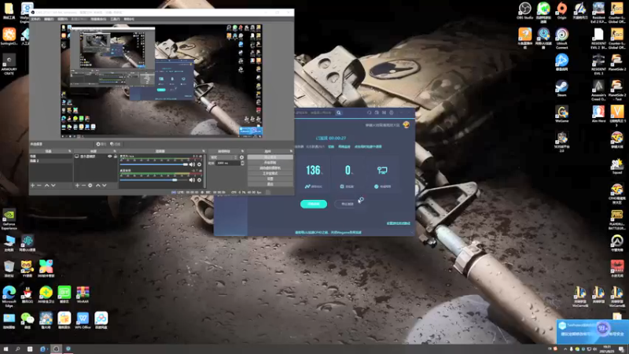Move source up in OBS Sources panel
This screenshot has height=354, width=629.
(97, 186)
